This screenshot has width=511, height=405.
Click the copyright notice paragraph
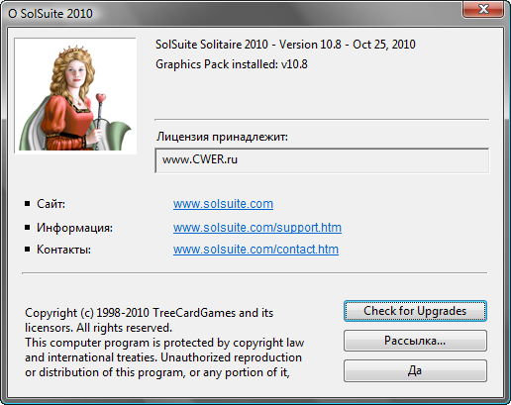tap(164, 343)
